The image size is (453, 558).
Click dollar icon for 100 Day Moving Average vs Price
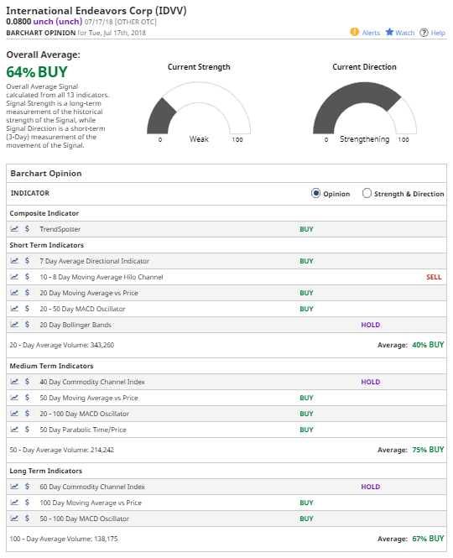click(27, 503)
